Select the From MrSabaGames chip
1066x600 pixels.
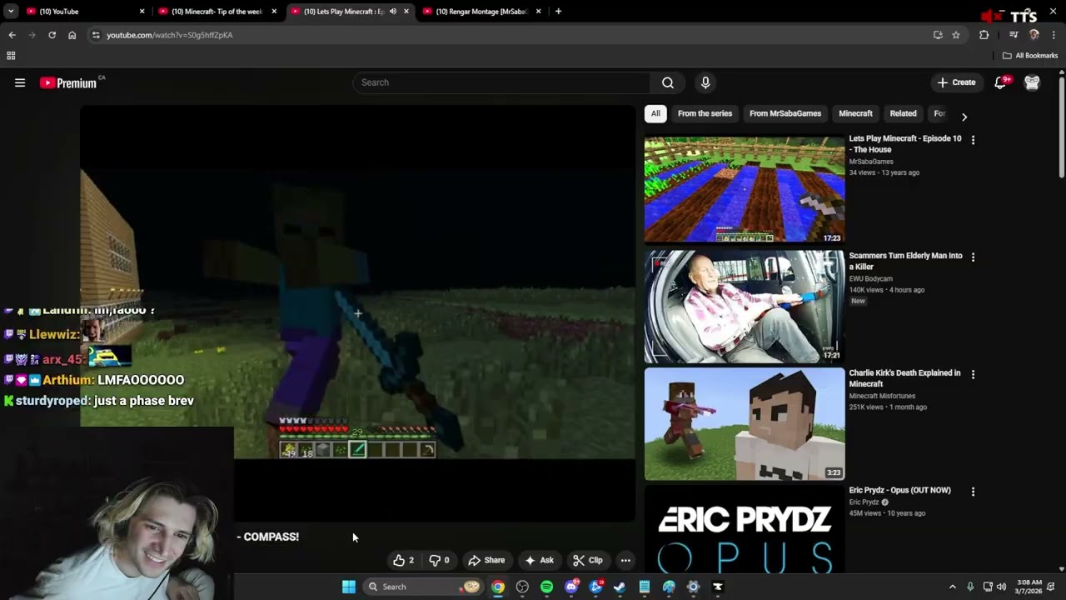tap(785, 113)
